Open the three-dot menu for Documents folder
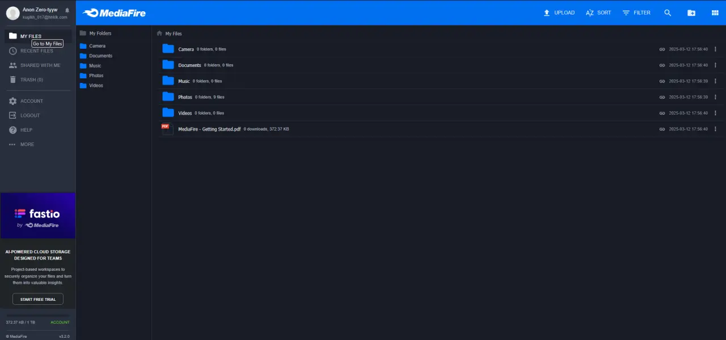This screenshot has height=340, width=726. point(716,65)
